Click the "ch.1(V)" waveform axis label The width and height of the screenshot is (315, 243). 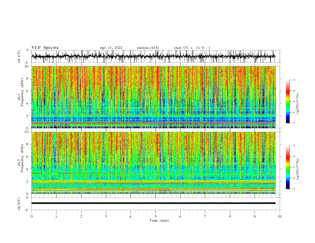19,56
